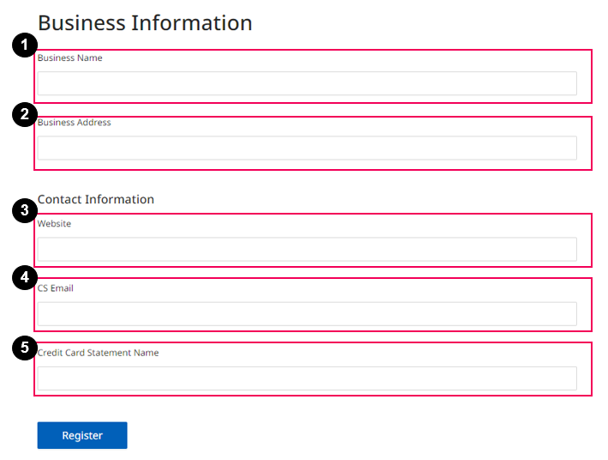Viewport: 608px width, 460px height.
Task: Click the 'CS Email' label text
Action: click(56, 288)
